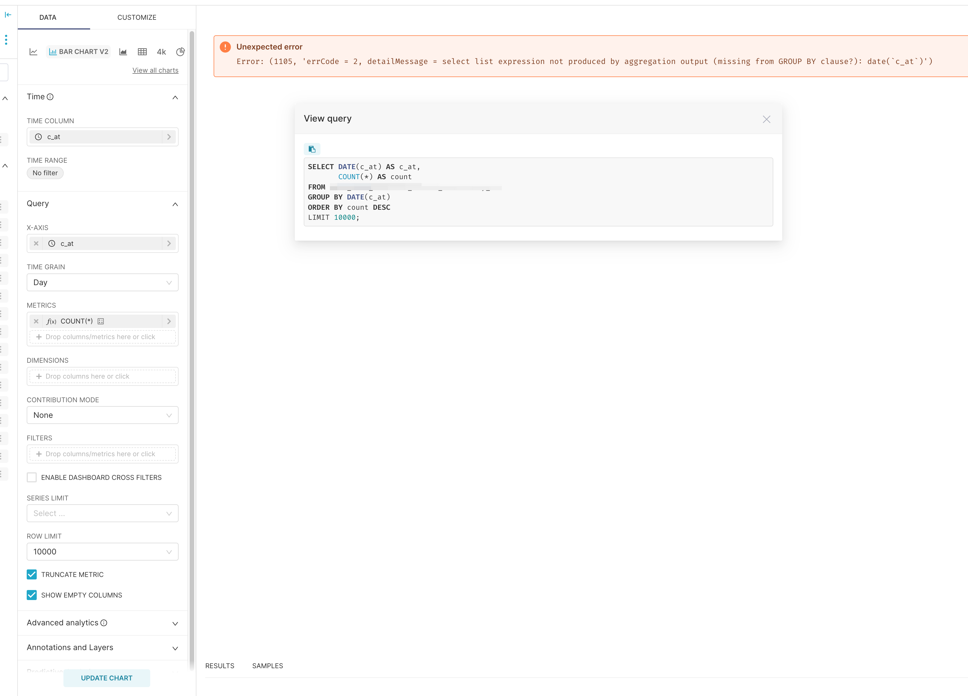The image size is (968, 696).
Task: Switch to the Customize tab
Action: tap(137, 18)
